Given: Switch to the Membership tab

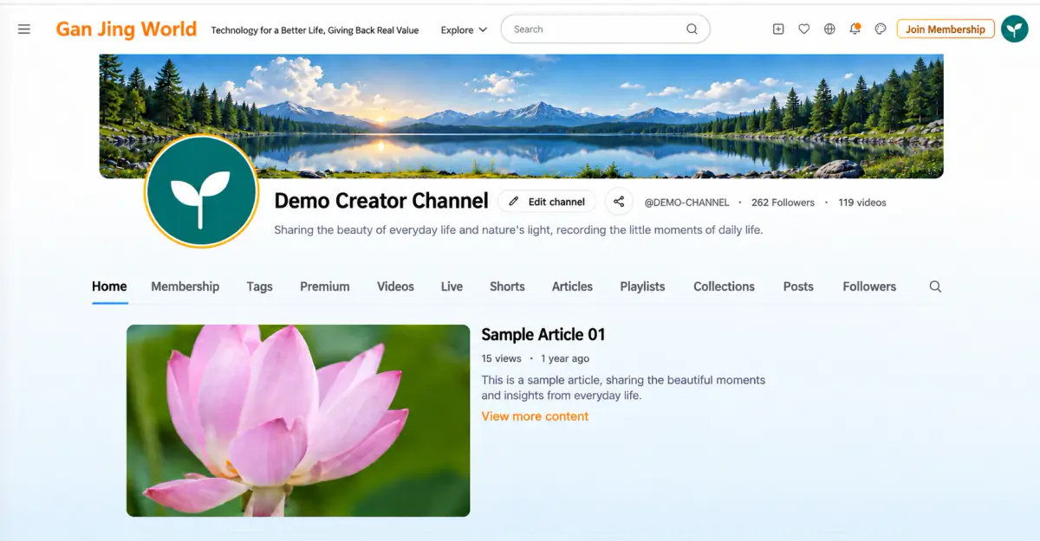Looking at the screenshot, I should pos(185,287).
